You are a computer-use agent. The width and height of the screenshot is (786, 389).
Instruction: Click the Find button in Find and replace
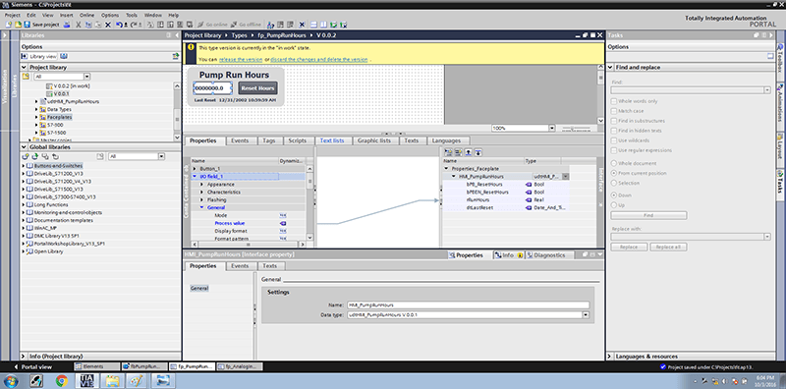(x=648, y=215)
